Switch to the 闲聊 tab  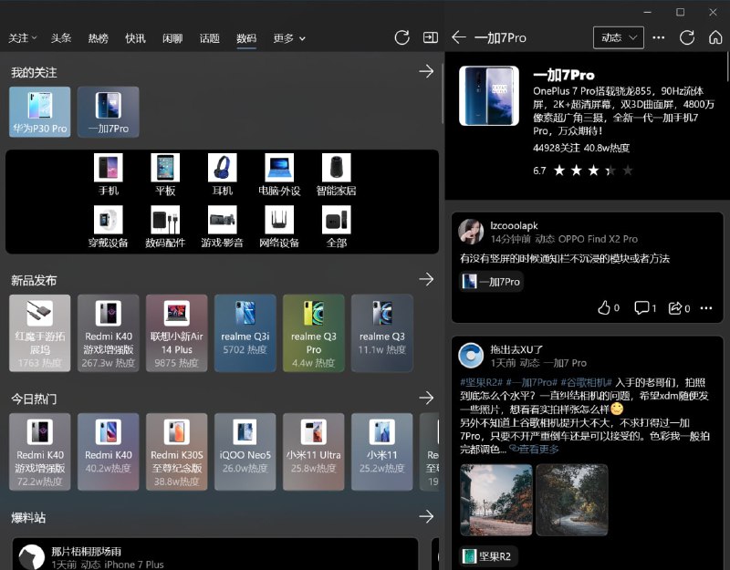pyautogui.click(x=171, y=38)
